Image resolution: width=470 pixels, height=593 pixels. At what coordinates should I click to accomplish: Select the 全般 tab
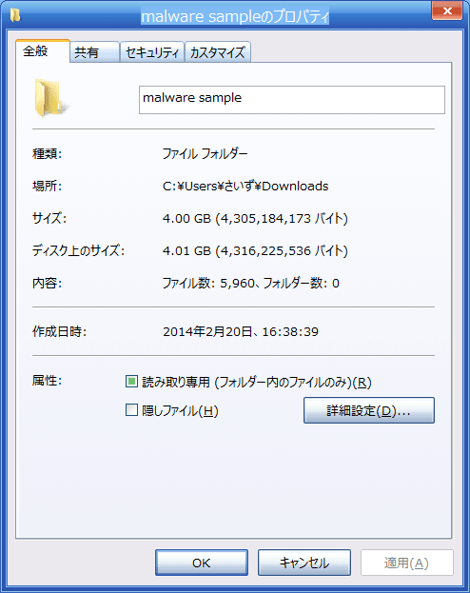point(43,51)
